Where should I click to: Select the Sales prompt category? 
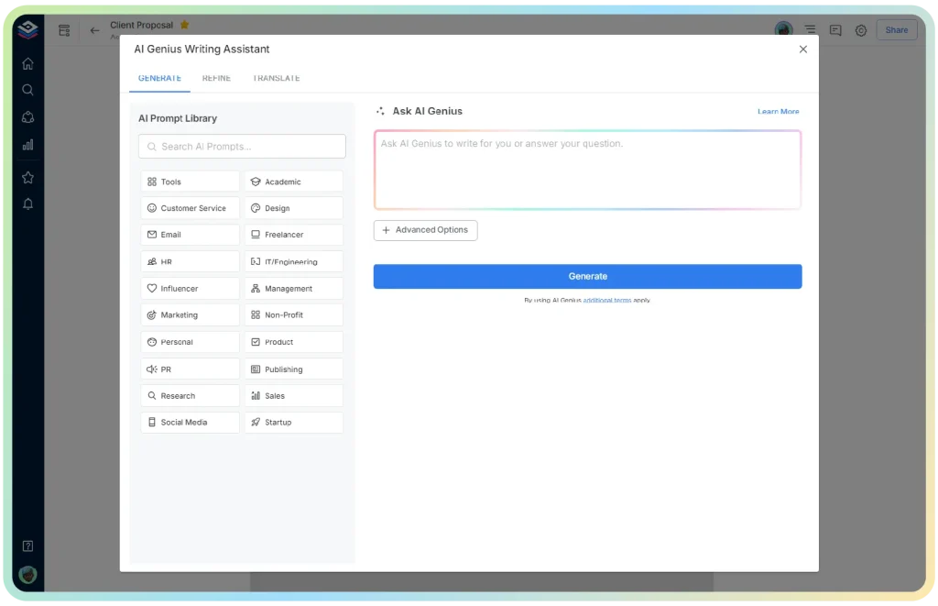pos(294,396)
